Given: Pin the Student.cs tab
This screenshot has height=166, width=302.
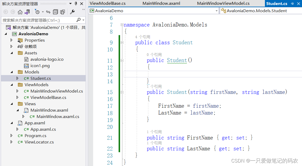Looking at the screenshot, I should tap(292, 4).
